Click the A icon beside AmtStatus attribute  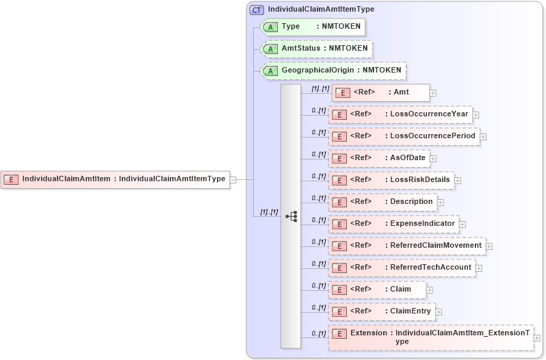[x=270, y=49]
